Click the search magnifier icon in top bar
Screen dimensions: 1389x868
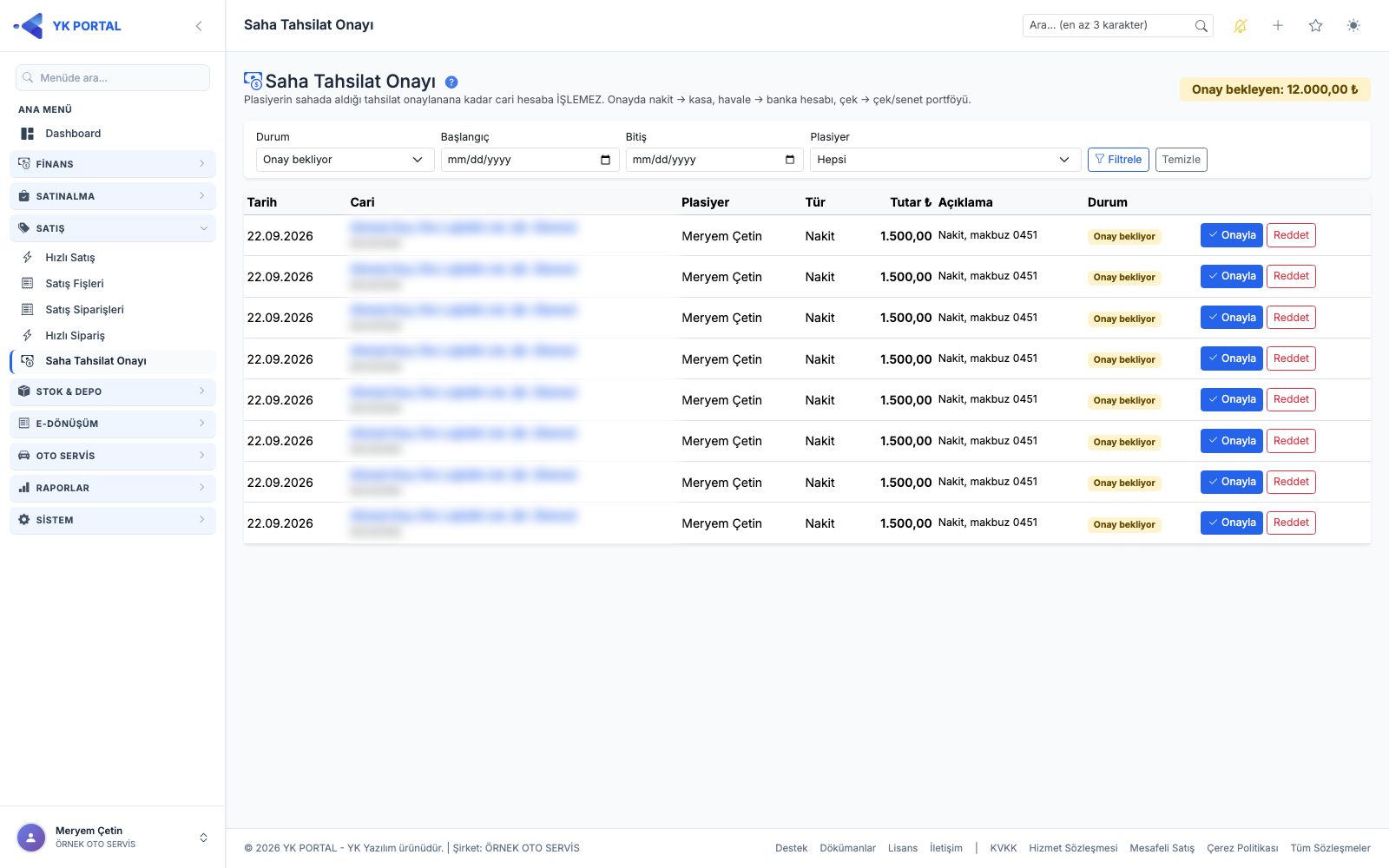coord(1201,26)
